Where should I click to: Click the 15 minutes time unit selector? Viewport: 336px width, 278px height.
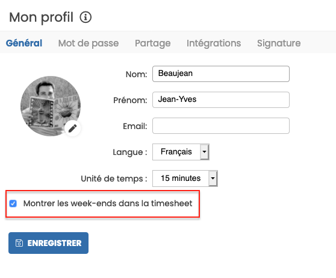[x=185, y=178]
